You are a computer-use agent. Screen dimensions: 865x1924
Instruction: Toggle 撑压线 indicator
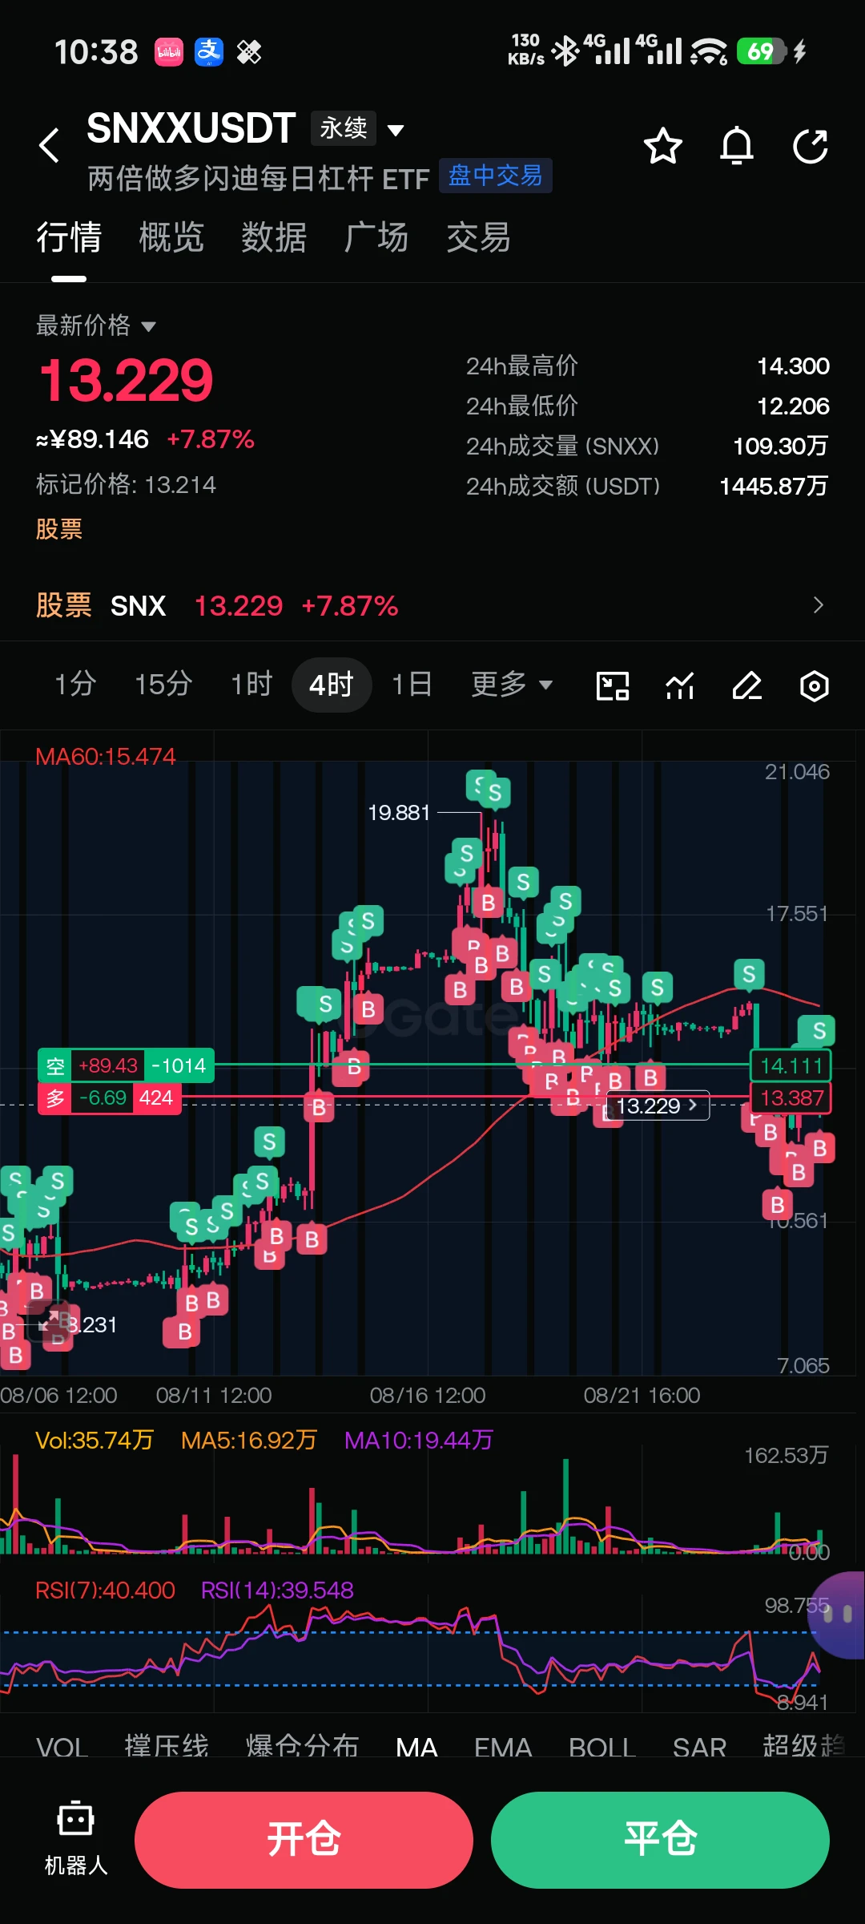pos(167,1746)
